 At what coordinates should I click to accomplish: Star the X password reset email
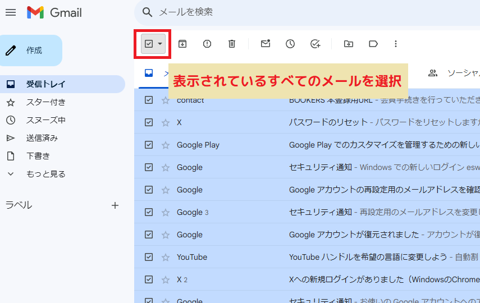coord(166,122)
